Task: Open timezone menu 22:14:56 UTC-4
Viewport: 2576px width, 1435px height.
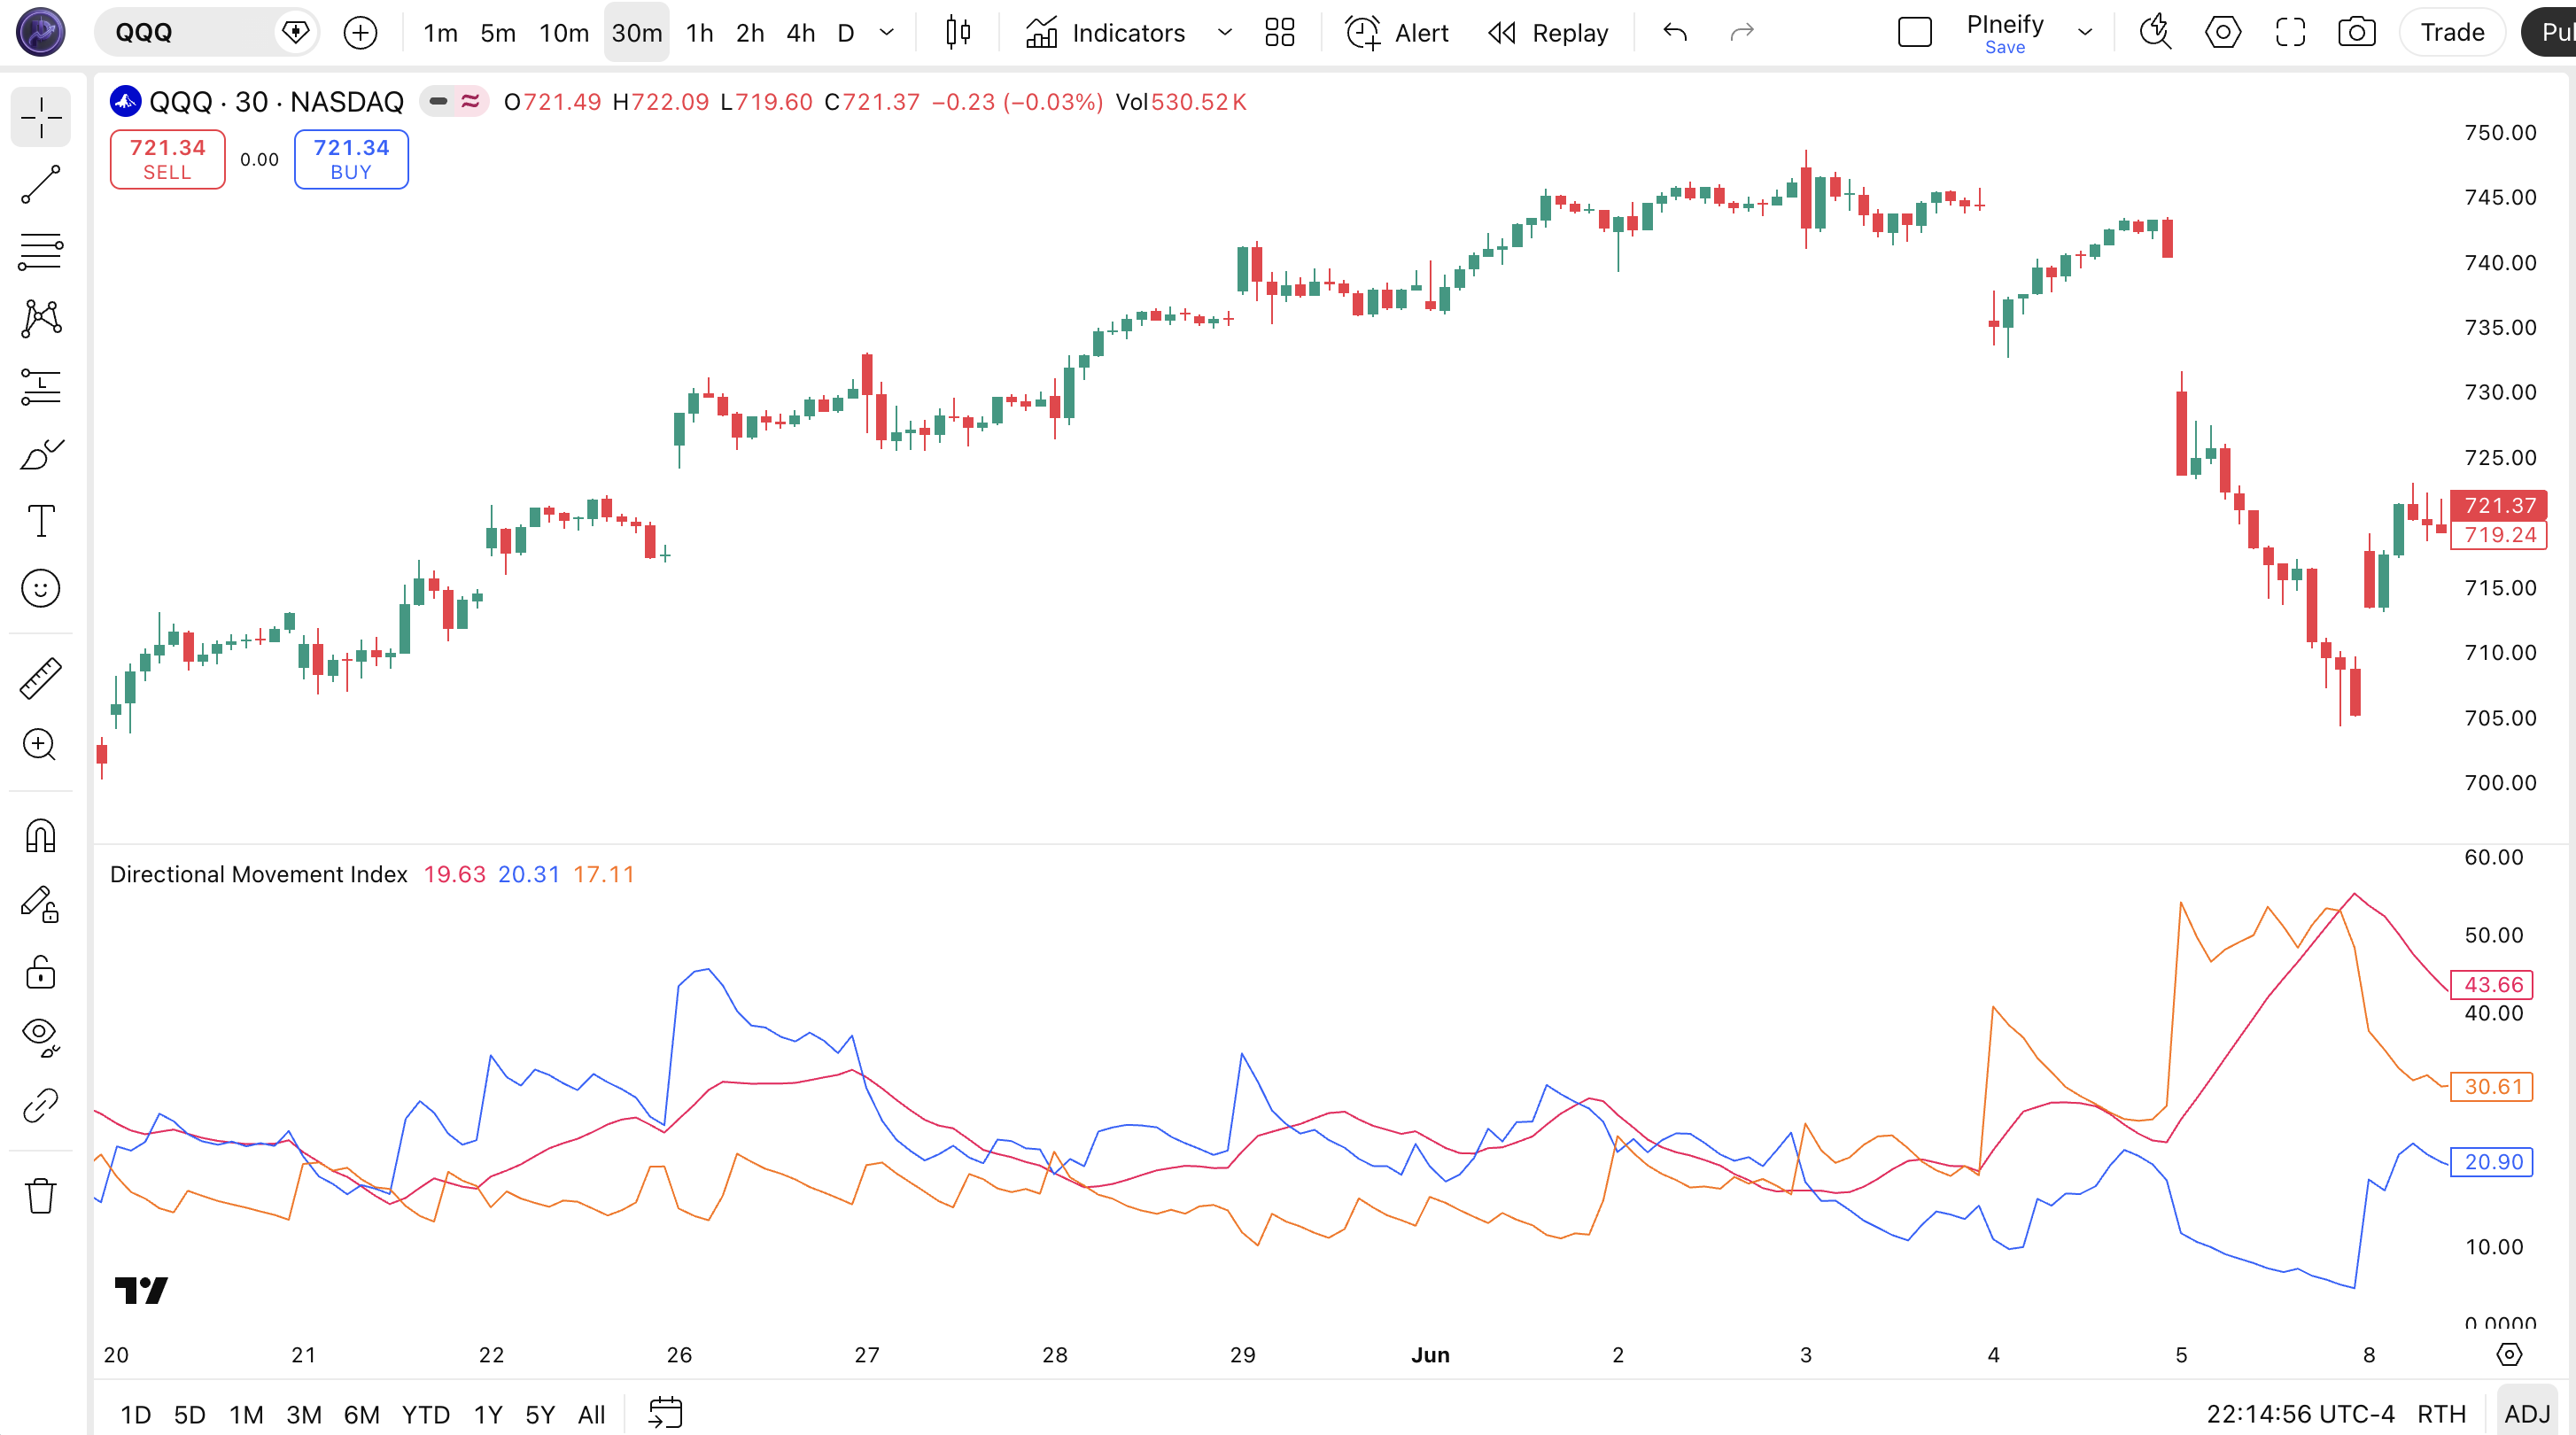Action: 2300,1414
